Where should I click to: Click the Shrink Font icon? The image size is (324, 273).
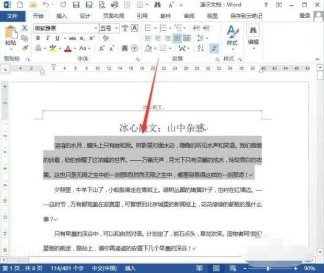click(x=112, y=49)
